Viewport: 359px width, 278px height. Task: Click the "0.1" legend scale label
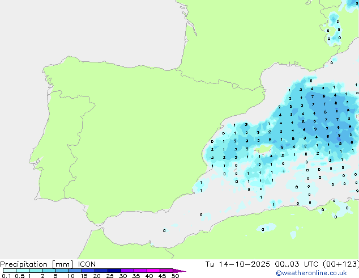coord(6,276)
